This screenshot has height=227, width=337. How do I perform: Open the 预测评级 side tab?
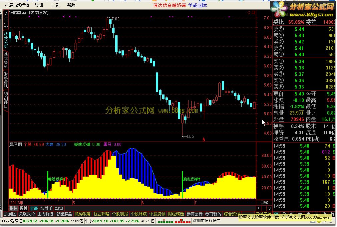coord(6,100)
